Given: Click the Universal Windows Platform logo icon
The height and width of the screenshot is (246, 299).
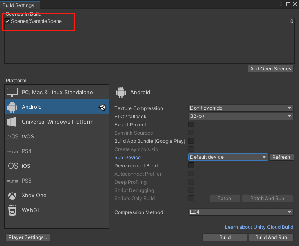Looking at the screenshot, I should click(x=12, y=122).
